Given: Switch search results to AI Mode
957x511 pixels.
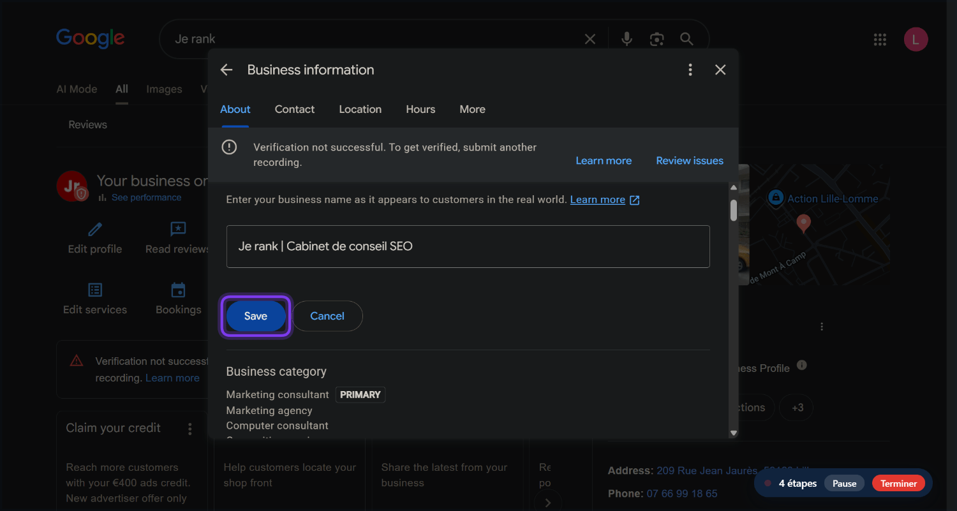Looking at the screenshot, I should click(77, 89).
